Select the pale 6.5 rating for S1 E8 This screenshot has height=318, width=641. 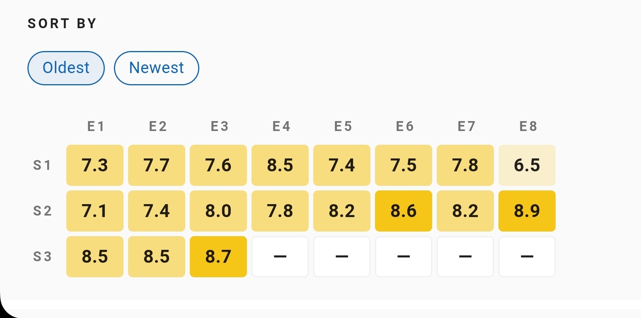527,165
